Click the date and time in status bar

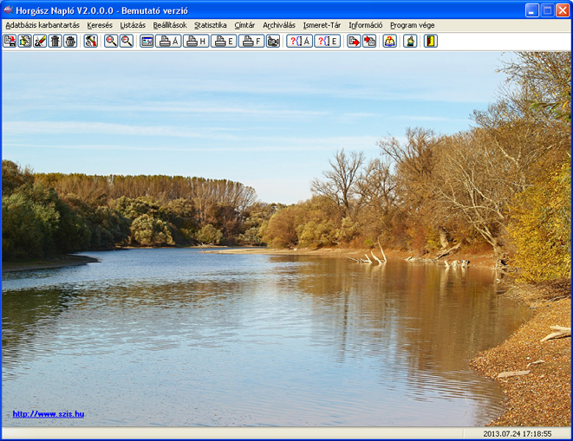coord(518,434)
